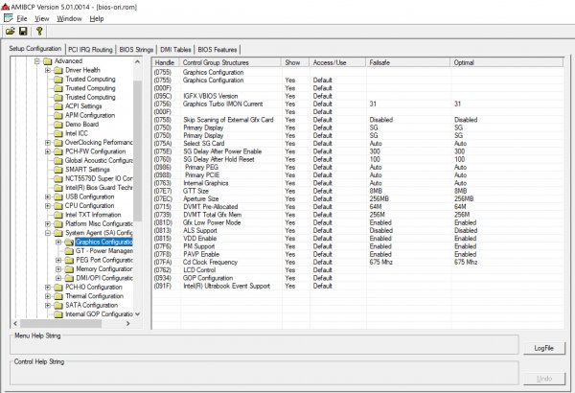This screenshot has height=393, width=575.
Task: Select the Intel(R) Ultrabook Event Support row
Action: click(x=357, y=286)
